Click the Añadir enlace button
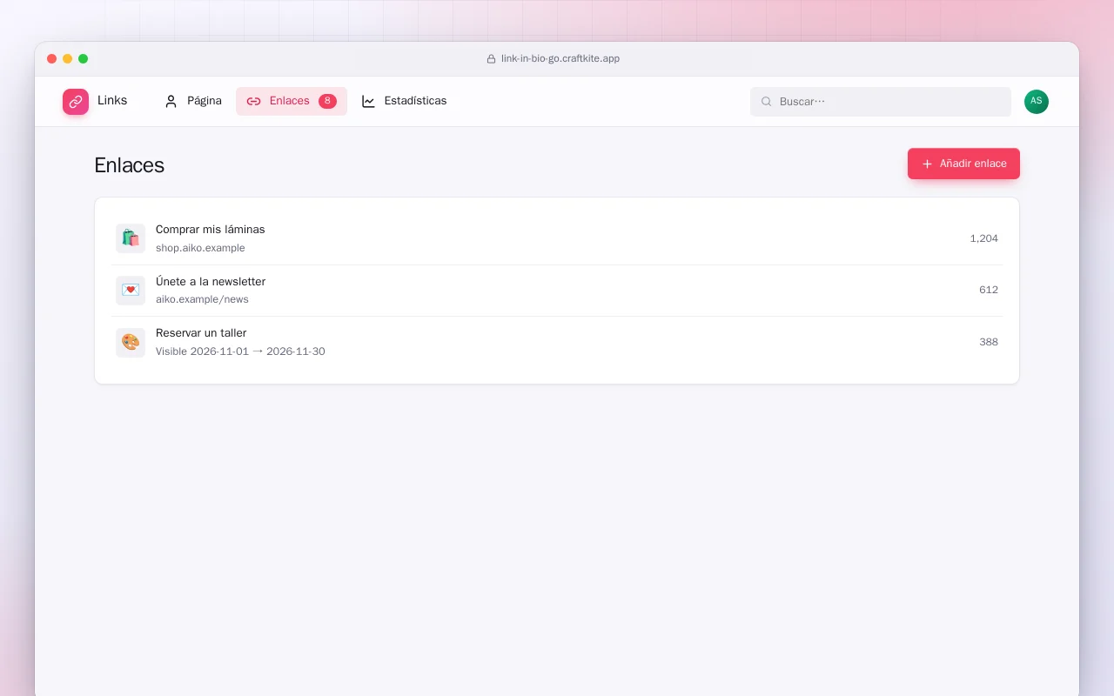The width and height of the screenshot is (1114, 696). tap(963, 164)
